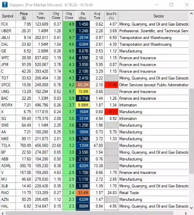Screen dimensions: 194x215
Task: Click the horizontal scrollbar right arrow
Action: (186, 213)
